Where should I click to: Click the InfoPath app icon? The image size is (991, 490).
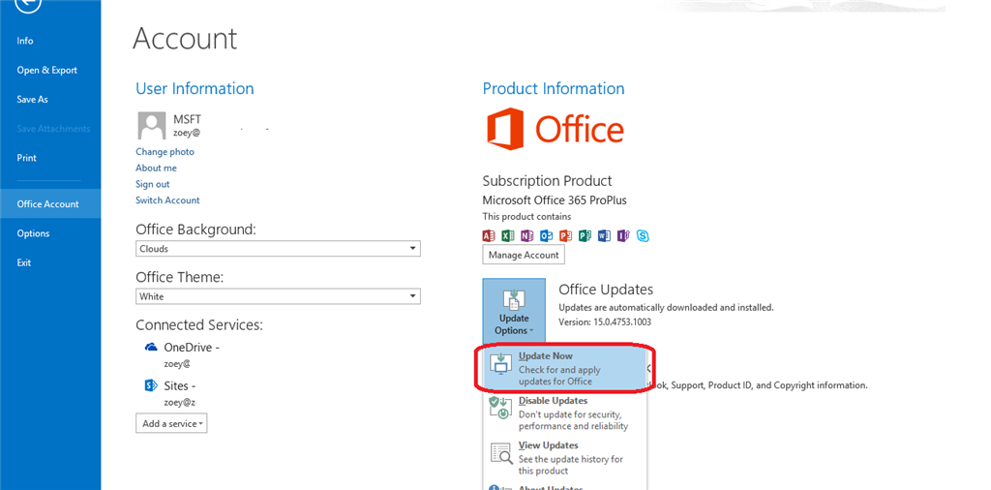pyautogui.click(x=624, y=236)
